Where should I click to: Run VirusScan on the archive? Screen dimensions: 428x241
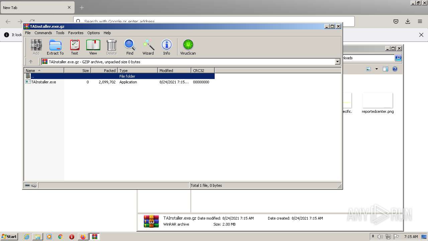tap(188, 47)
